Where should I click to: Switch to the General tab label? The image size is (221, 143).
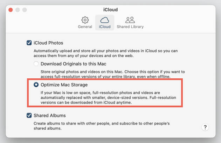pos(85,27)
